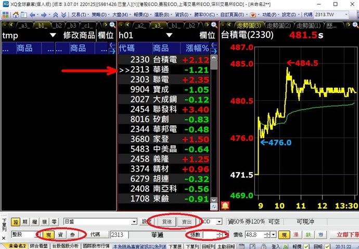Click the 48.8 price input field
Image resolution: width=359 pixels, height=249 pixels.
[x=254, y=235]
